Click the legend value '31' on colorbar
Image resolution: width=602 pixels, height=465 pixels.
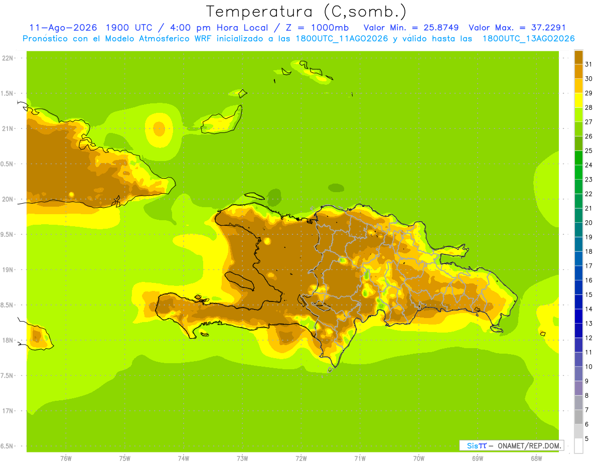click(589, 64)
